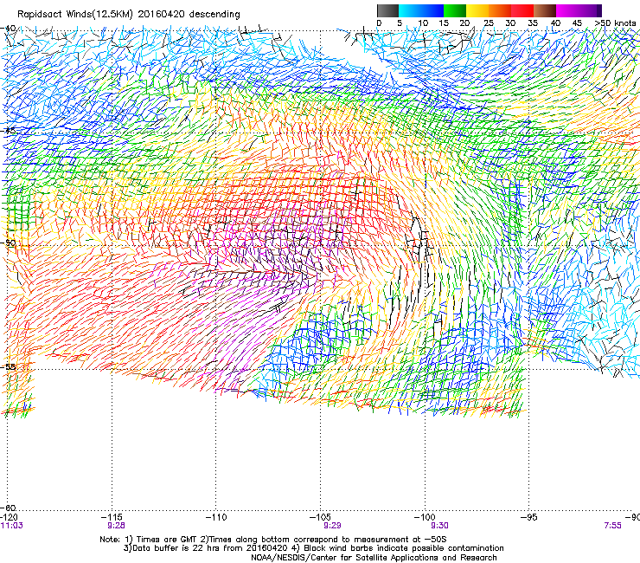
Task: Click the 9:29 pass time label
Action: point(333,526)
